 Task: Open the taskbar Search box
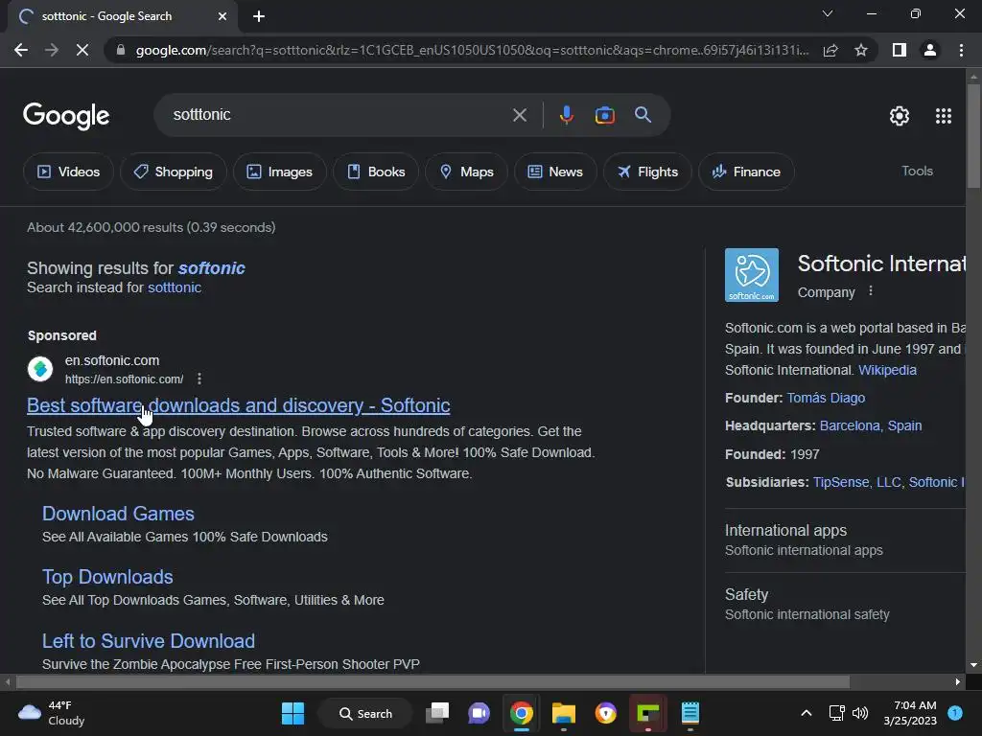[365, 713]
